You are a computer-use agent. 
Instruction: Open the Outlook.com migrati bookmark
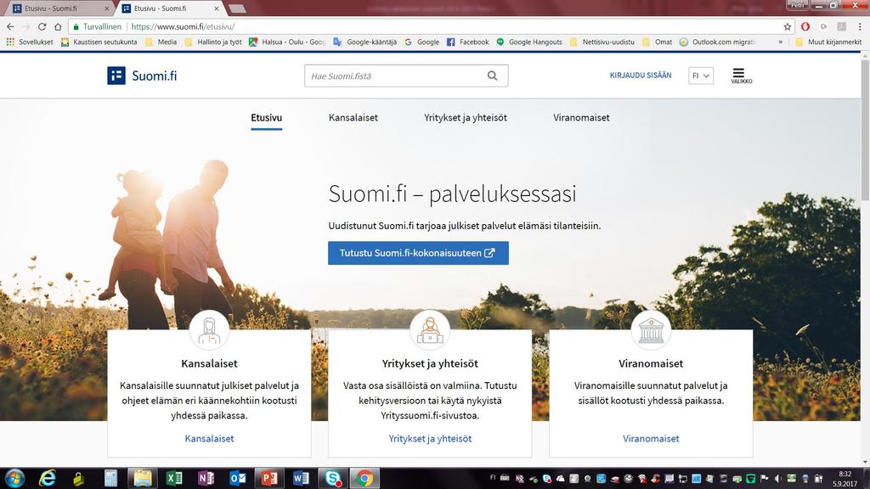(x=717, y=42)
